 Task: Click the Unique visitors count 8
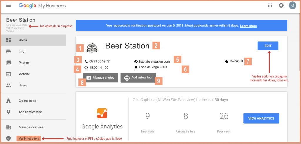tap(186, 116)
